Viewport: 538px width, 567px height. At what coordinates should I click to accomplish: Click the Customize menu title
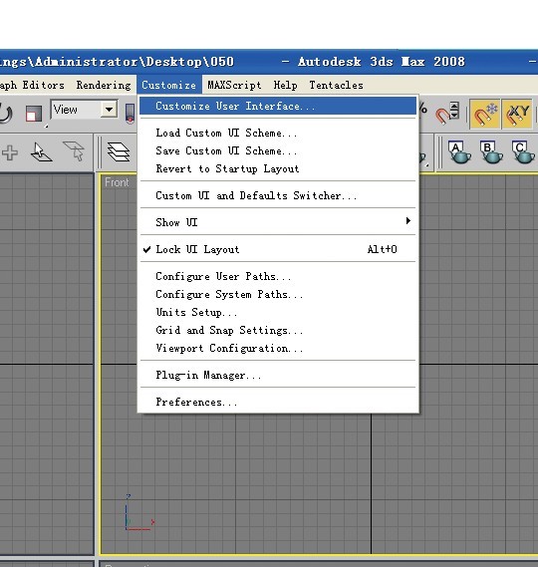tap(168, 85)
